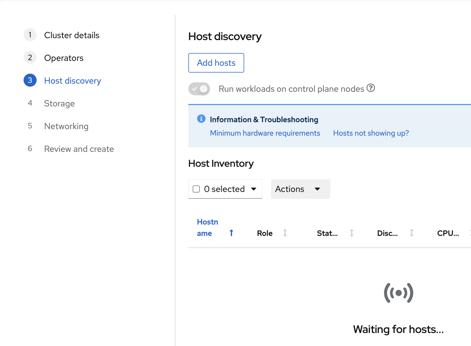Click the waiting-for-hosts signal icon
Image resolution: width=471 pixels, height=346 pixels.
(x=398, y=292)
